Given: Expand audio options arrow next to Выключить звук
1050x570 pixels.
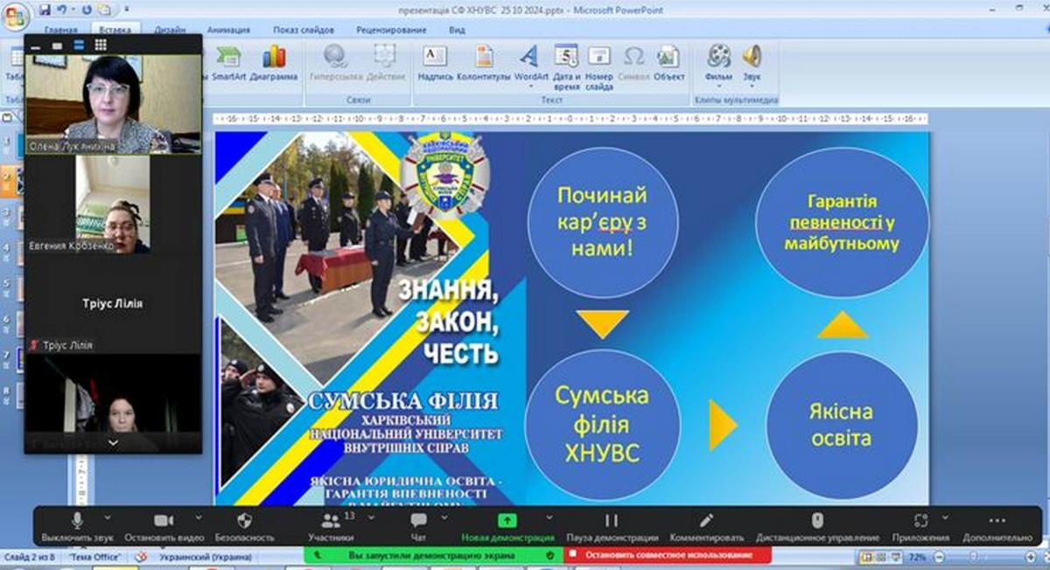Looking at the screenshot, I should 108,517.
